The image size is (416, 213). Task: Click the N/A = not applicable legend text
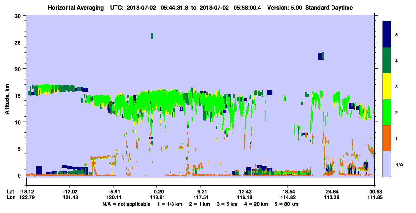[x=126, y=204]
